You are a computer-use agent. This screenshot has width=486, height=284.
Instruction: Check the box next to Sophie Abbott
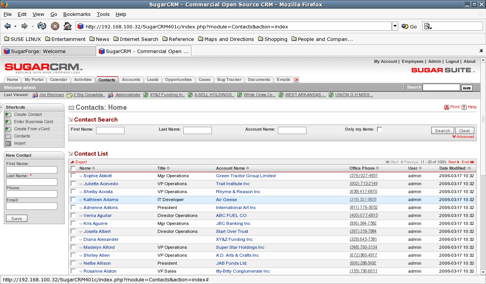(73, 176)
